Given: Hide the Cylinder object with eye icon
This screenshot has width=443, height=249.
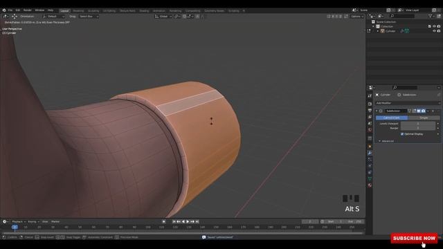Looking at the screenshot, I should tap(434, 31).
